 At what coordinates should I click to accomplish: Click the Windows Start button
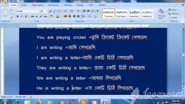[5, 102]
